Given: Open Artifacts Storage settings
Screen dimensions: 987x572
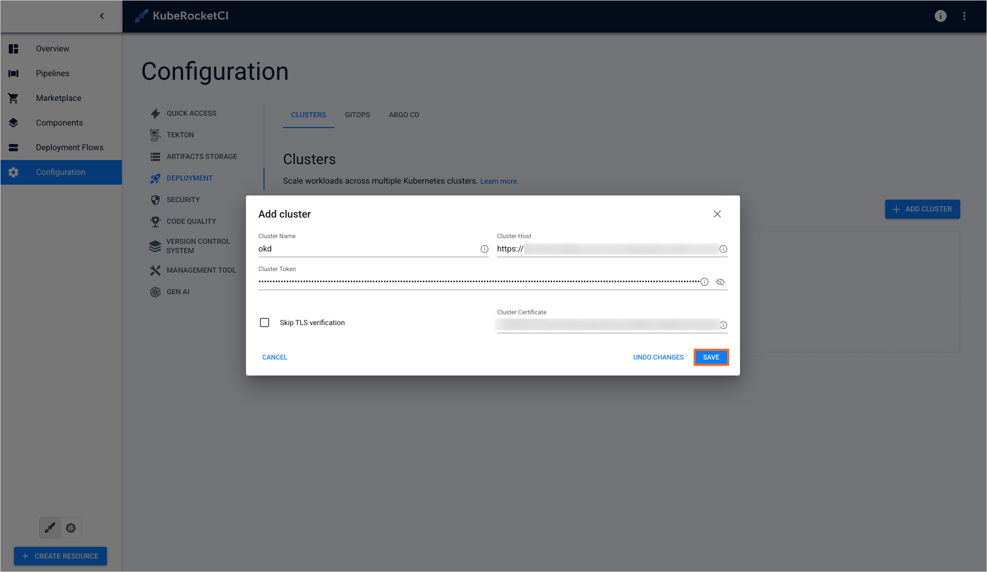Looking at the screenshot, I should [202, 156].
